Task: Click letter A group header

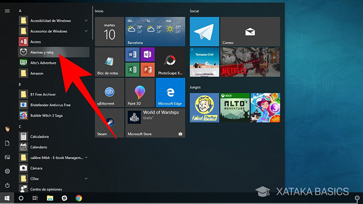Action: tap(20, 11)
